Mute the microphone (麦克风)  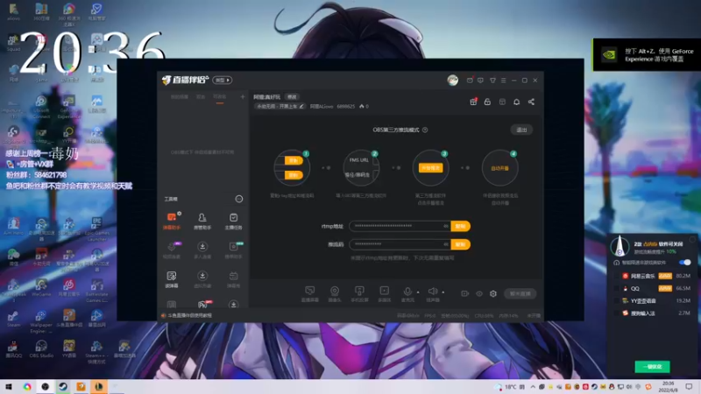407,294
